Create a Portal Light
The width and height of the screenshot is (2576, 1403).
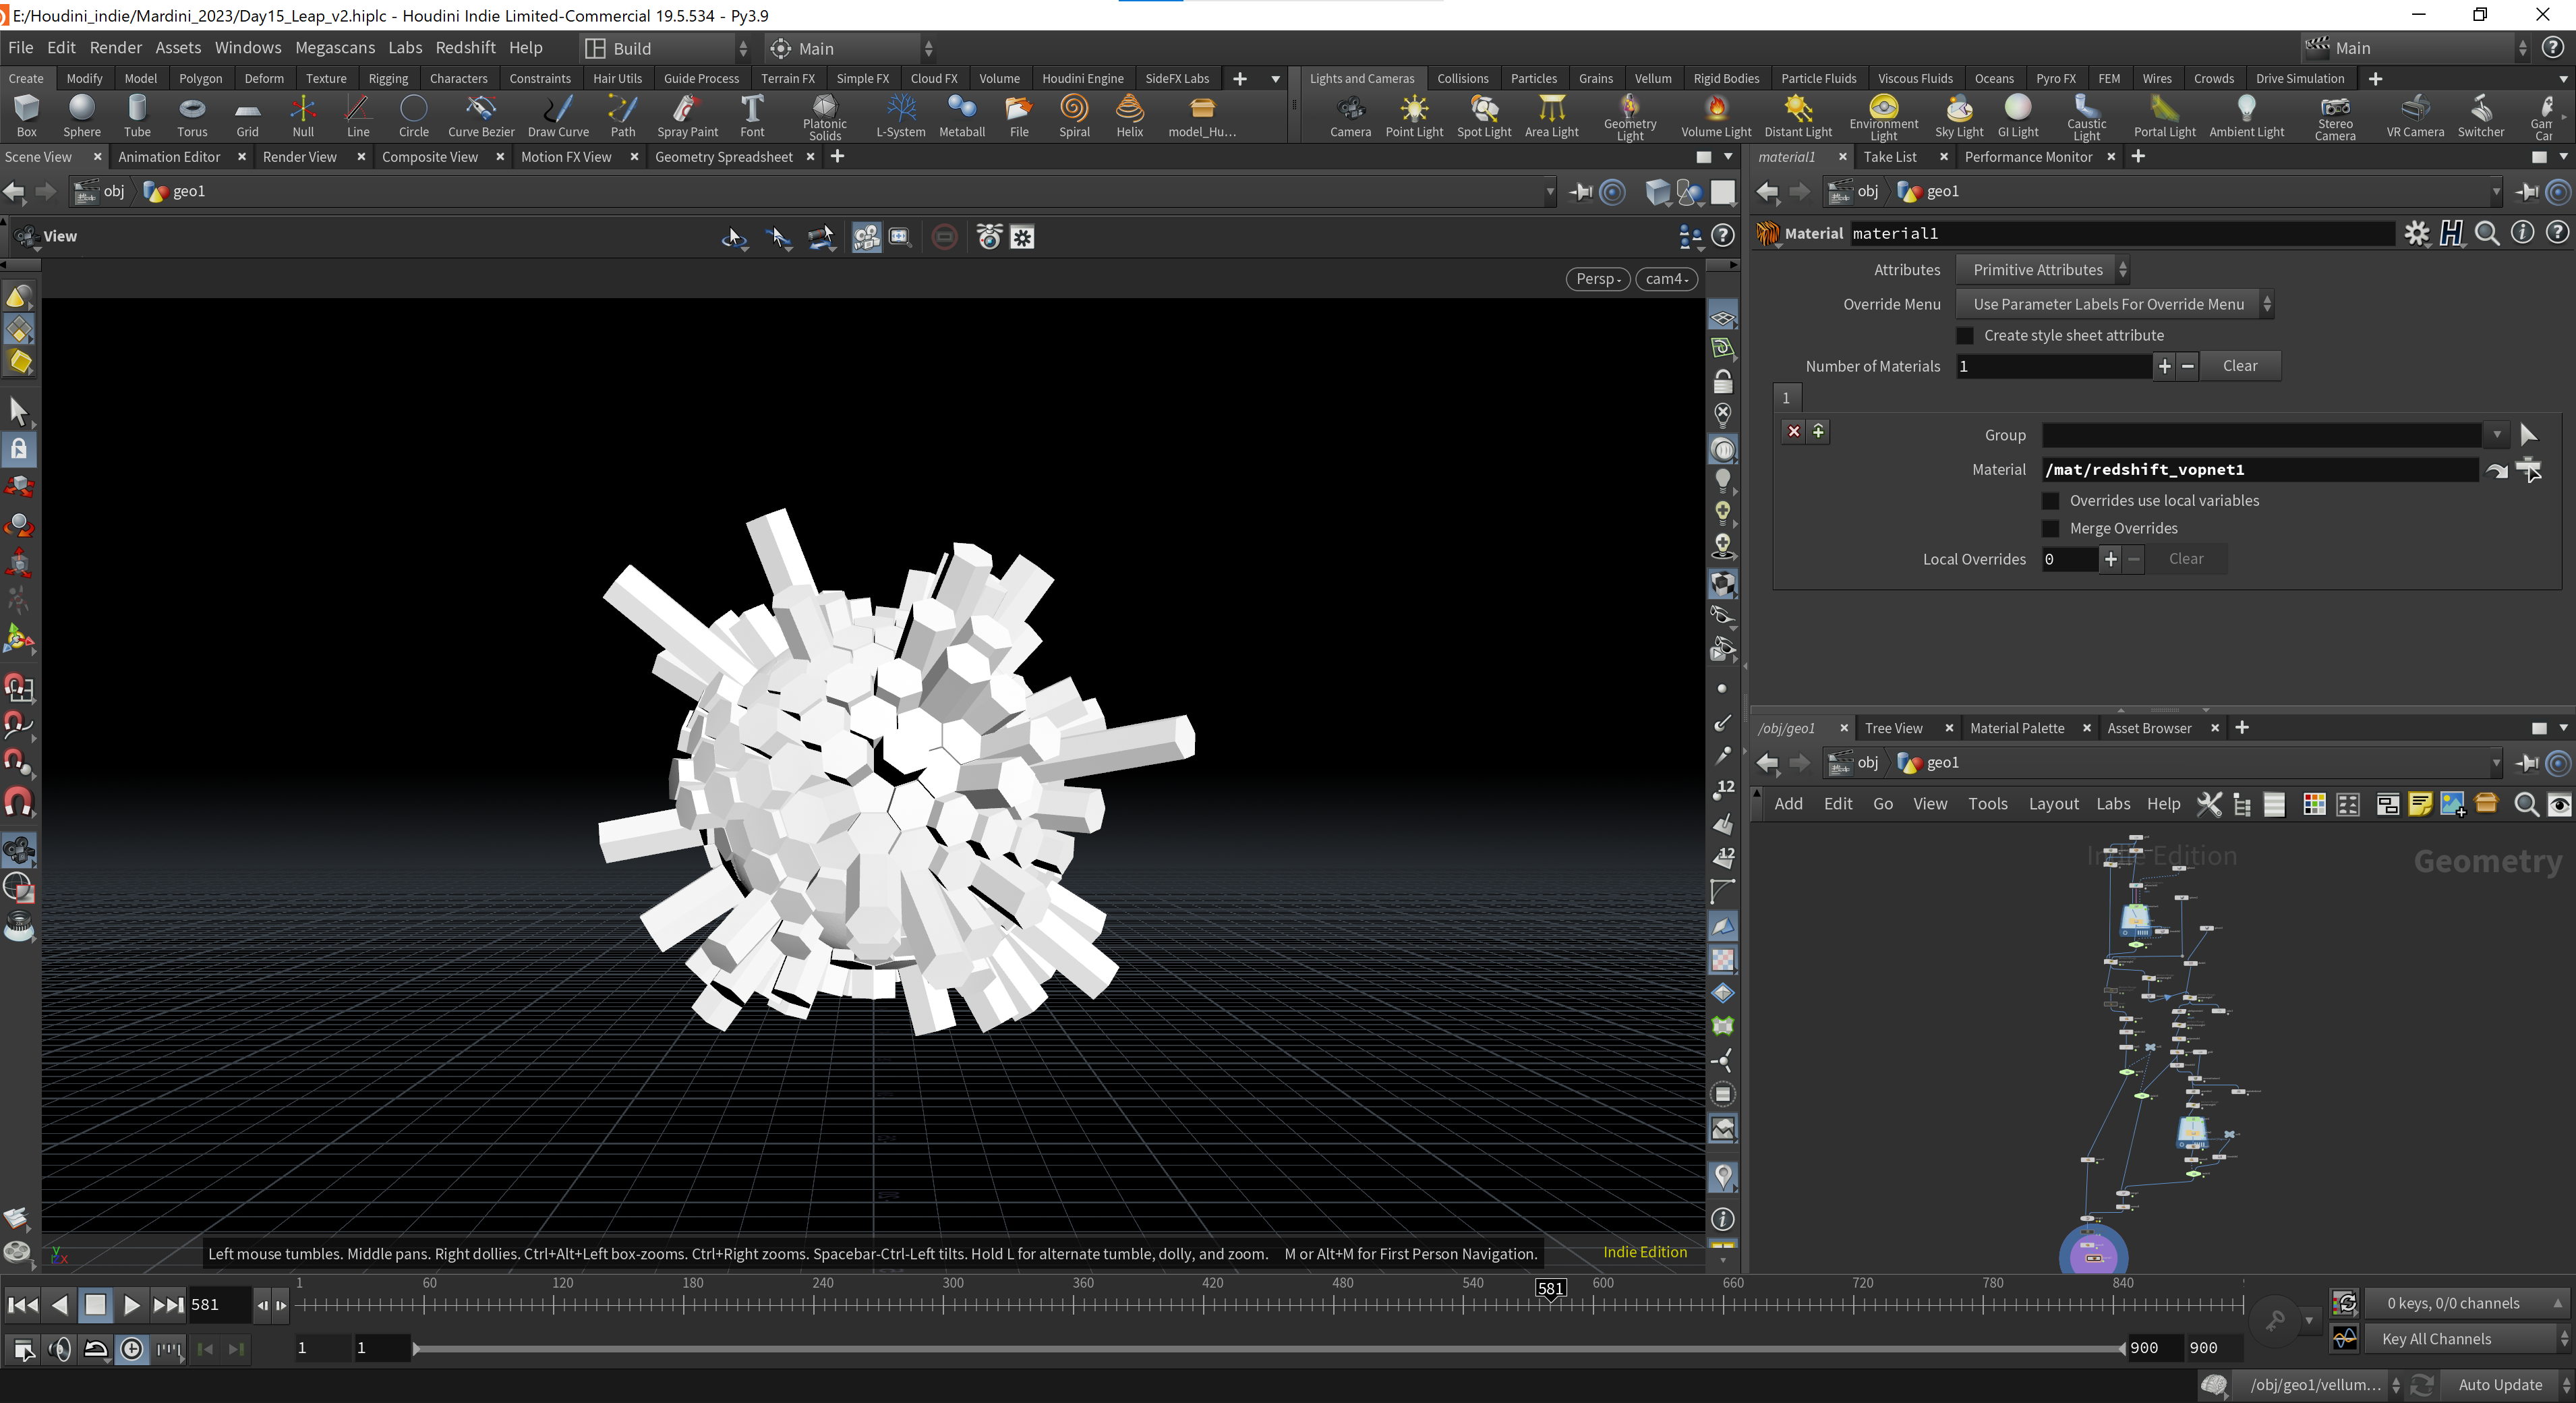click(2164, 116)
